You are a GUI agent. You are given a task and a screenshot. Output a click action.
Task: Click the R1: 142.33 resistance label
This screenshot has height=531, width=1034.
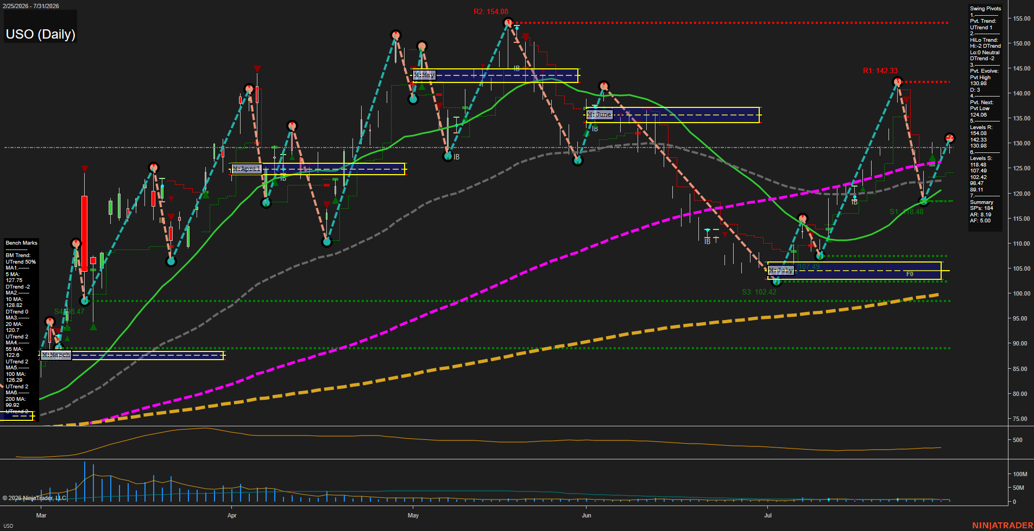pyautogui.click(x=880, y=71)
